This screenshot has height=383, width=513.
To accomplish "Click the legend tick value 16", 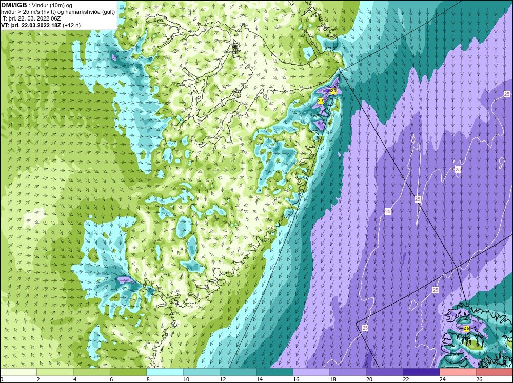I will (x=296, y=379).
